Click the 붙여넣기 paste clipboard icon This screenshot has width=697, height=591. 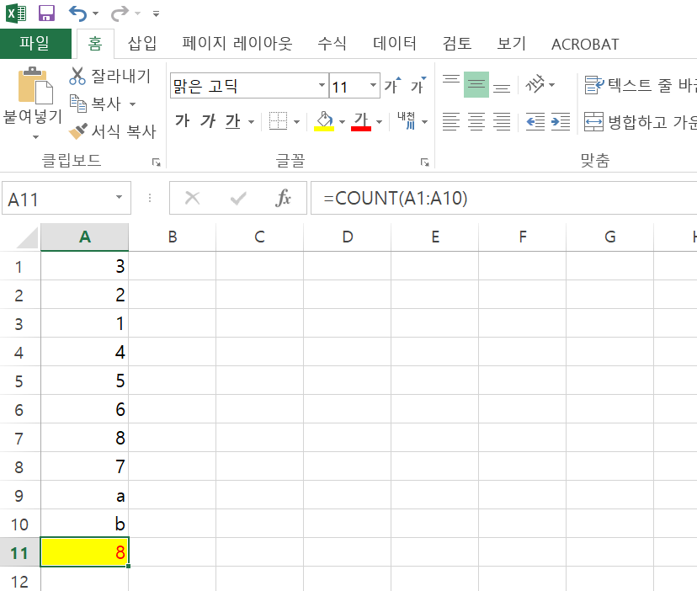click(35, 85)
